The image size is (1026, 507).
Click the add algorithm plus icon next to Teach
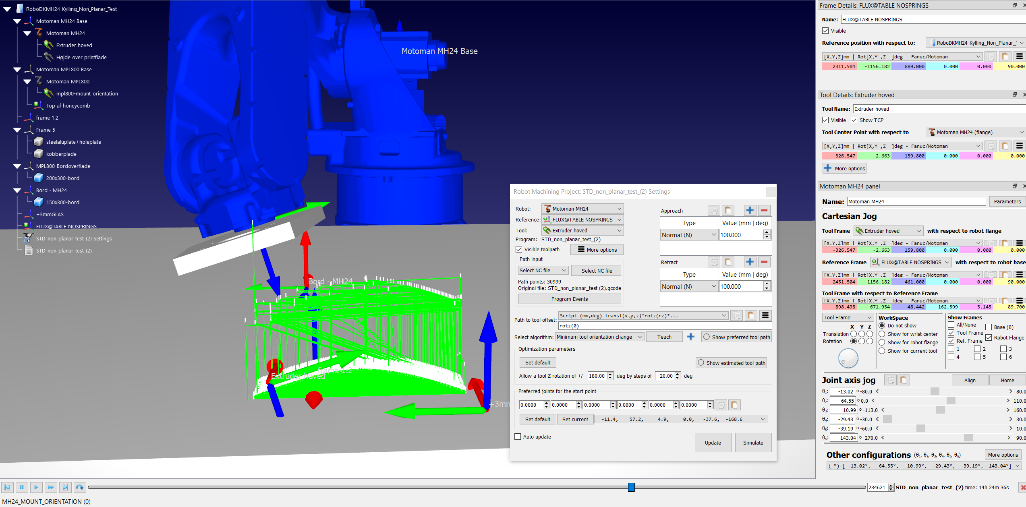tap(690, 337)
